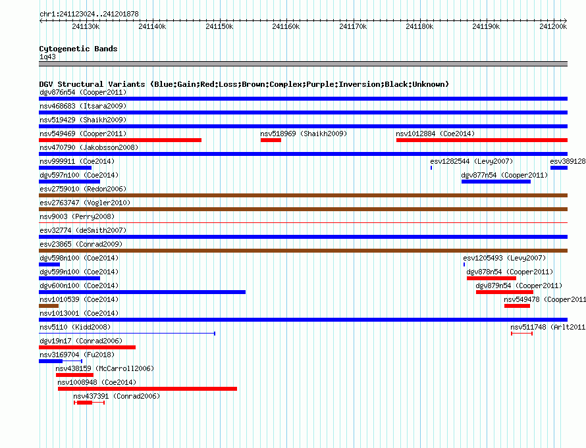
Task: Click the 241150k ruler position
Action: tap(219, 26)
